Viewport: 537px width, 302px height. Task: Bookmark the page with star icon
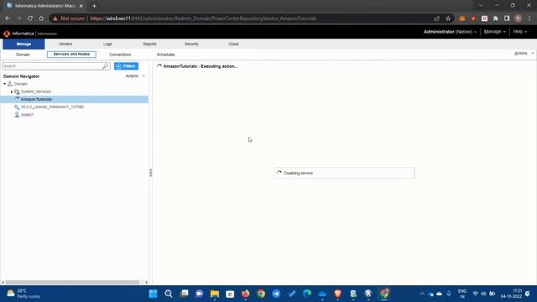(448, 18)
